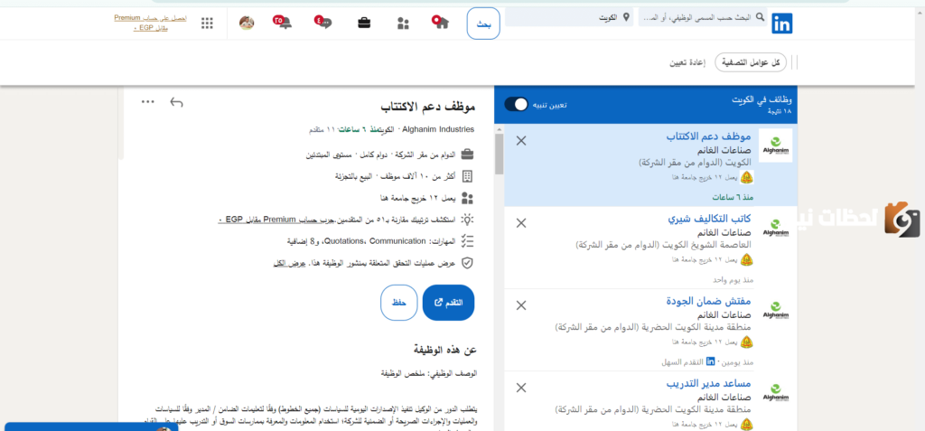Open job title مساعد مدير التدريب
Viewport: 925px width, 431px height.
click(708, 383)
